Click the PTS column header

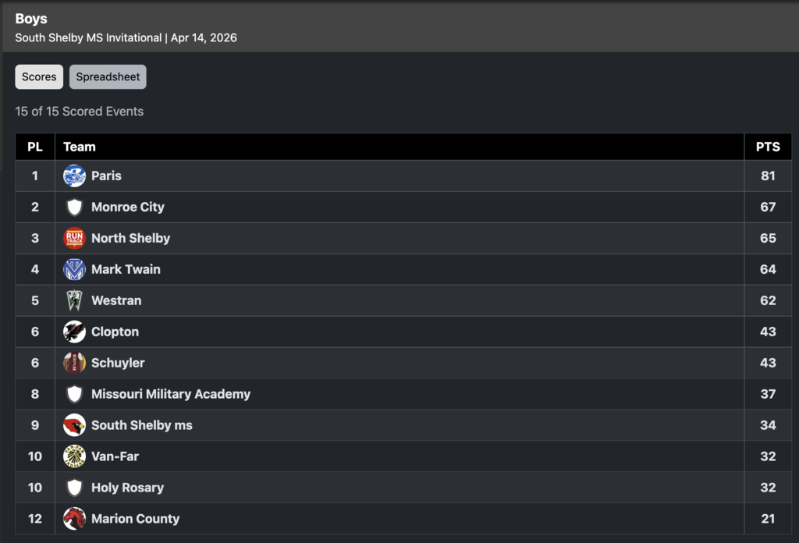click(x=768, y=147)
